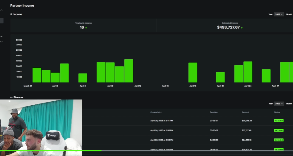Click the April 29, 2025 at 9:14 PM cell
Screen dimensions: 293x156
pyautogui.click(x=162, y=121)
